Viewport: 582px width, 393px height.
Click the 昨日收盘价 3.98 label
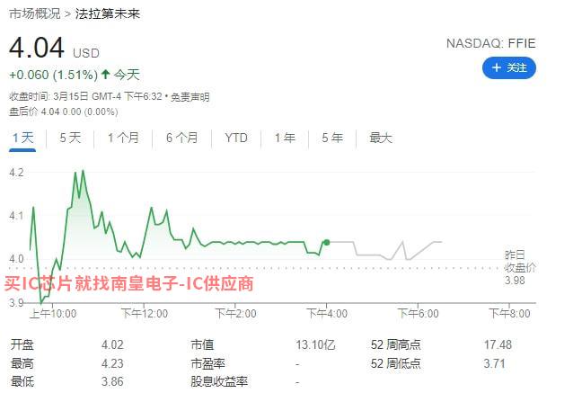coord(520,268)
